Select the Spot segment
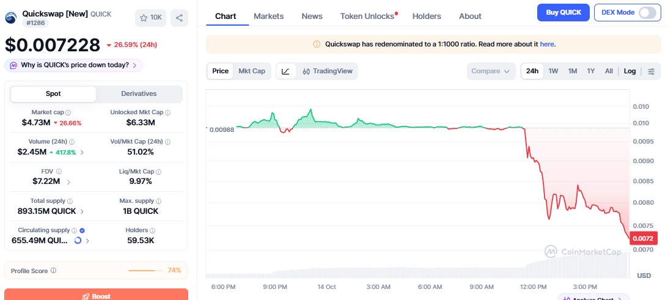 pyautogui.click(x=53, y=93)
